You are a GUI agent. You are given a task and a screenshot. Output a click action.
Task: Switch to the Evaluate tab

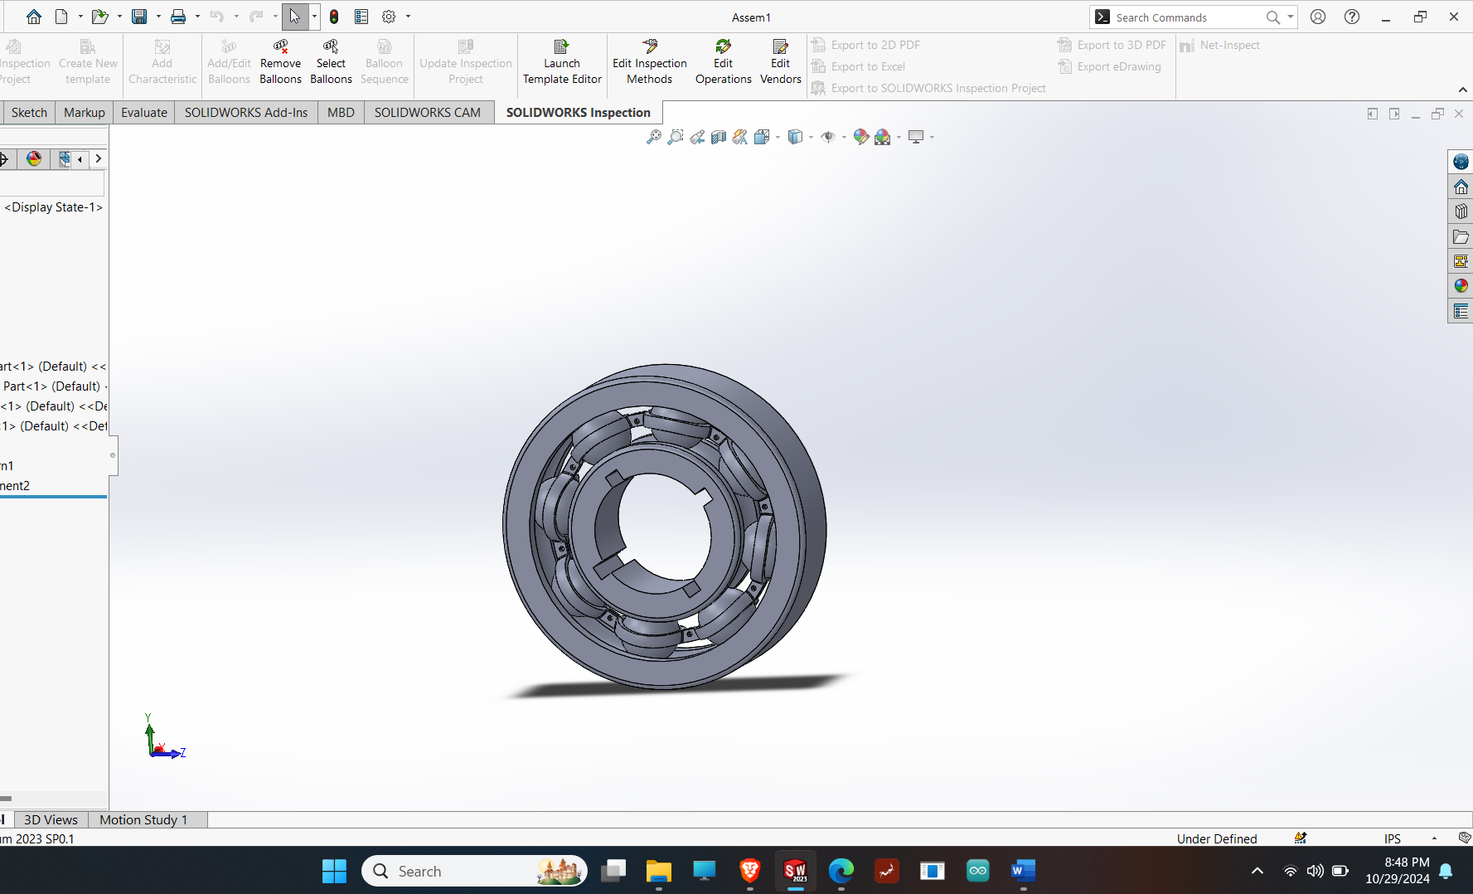(144, 113)
